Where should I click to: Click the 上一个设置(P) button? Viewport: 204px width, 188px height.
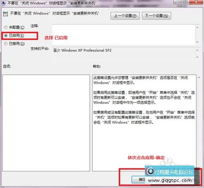point(125,16)
